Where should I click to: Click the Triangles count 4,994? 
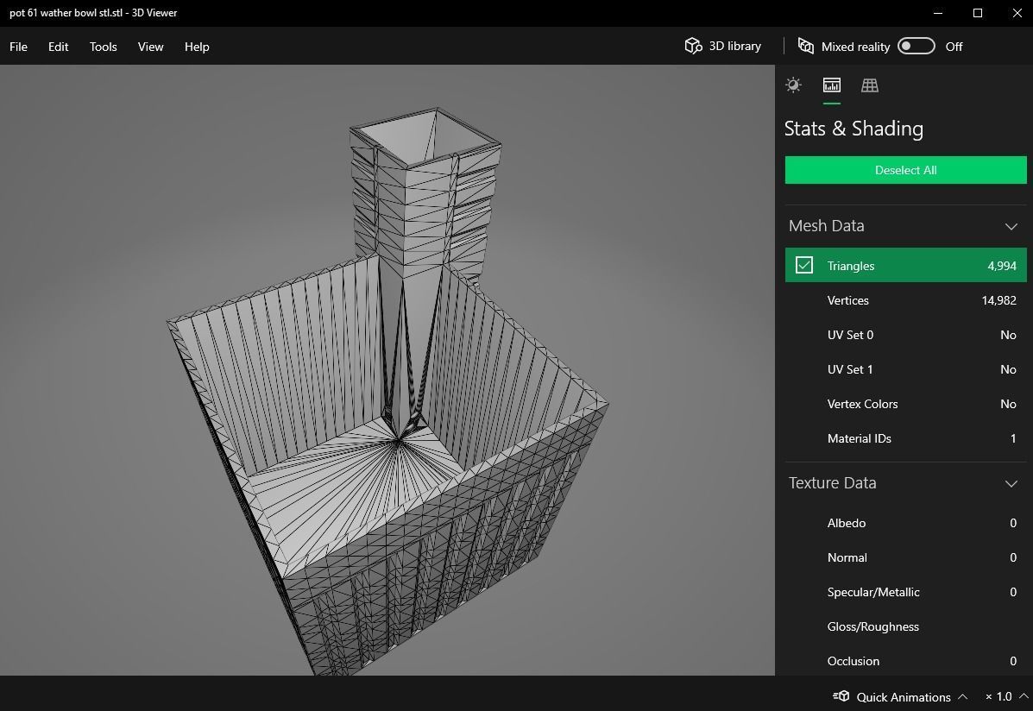pyautogui.click(x=1001, y=266)
